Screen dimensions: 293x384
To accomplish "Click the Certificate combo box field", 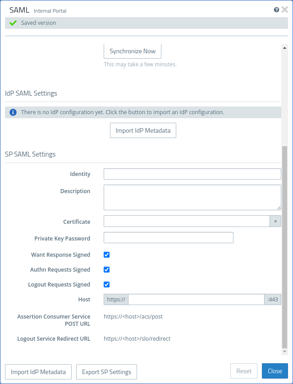I will pyautogui.click(x=187, y=221).
